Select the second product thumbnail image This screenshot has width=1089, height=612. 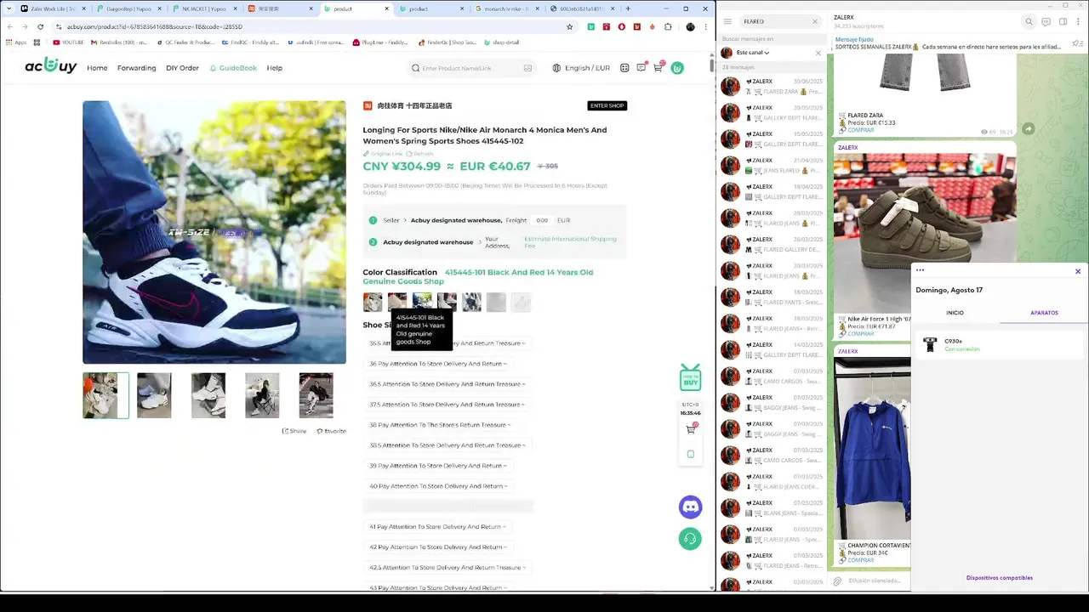click(154, 395)
